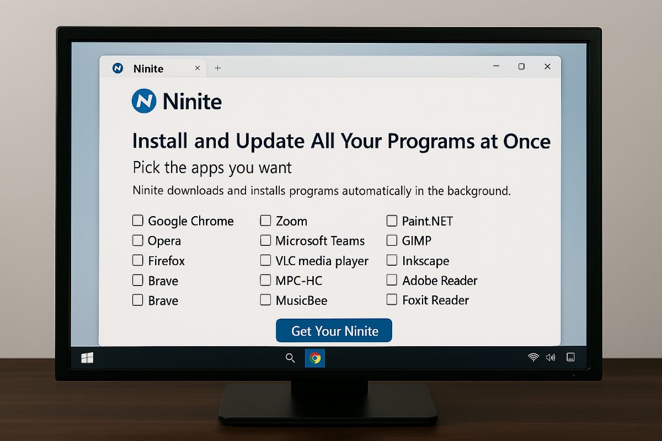Open the volume control in system tray
Screen dimensions: 662x441
(550, 357)
